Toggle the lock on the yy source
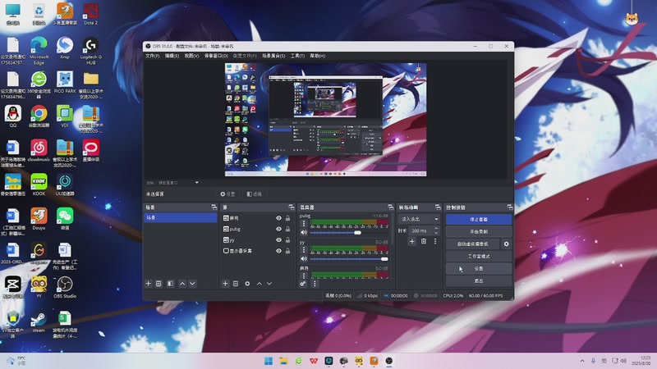The height and width of the screenshot is (369, 657). (x=288, y=239)
